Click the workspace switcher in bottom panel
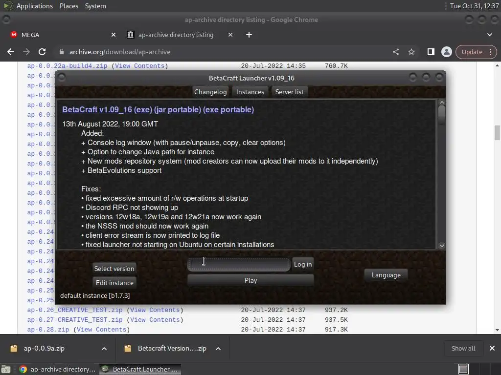This screenshot has width=501, height=375. [x=463, y=369]
